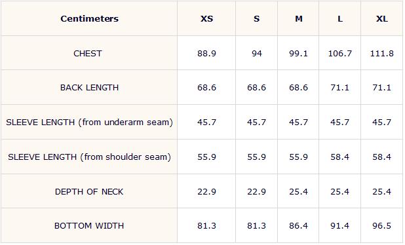Select the L size column header
This screenshot has height=245, width=405.
[x=340, y=18]
